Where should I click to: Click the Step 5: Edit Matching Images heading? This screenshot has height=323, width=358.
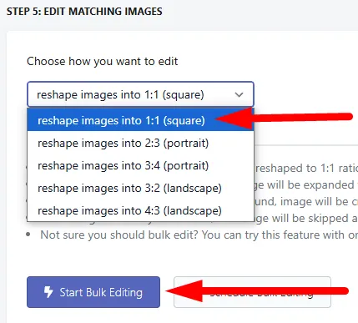coord(84,12)
